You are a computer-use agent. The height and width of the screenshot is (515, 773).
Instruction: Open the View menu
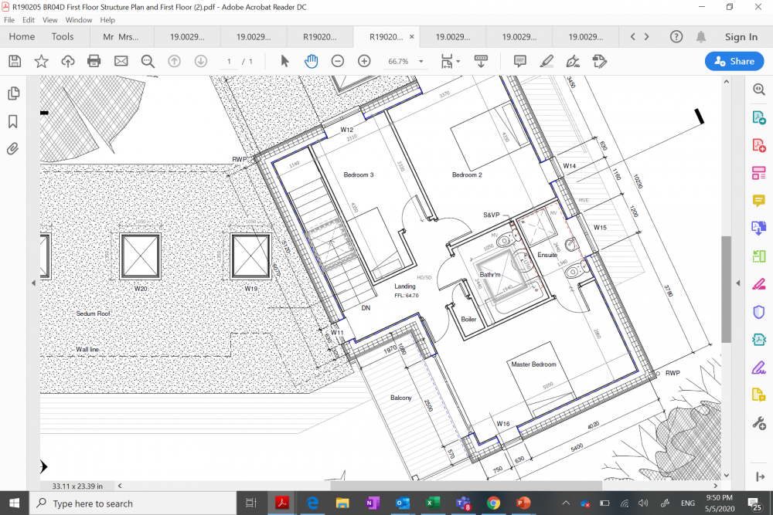pyautogui.click(x=49, y=20)
